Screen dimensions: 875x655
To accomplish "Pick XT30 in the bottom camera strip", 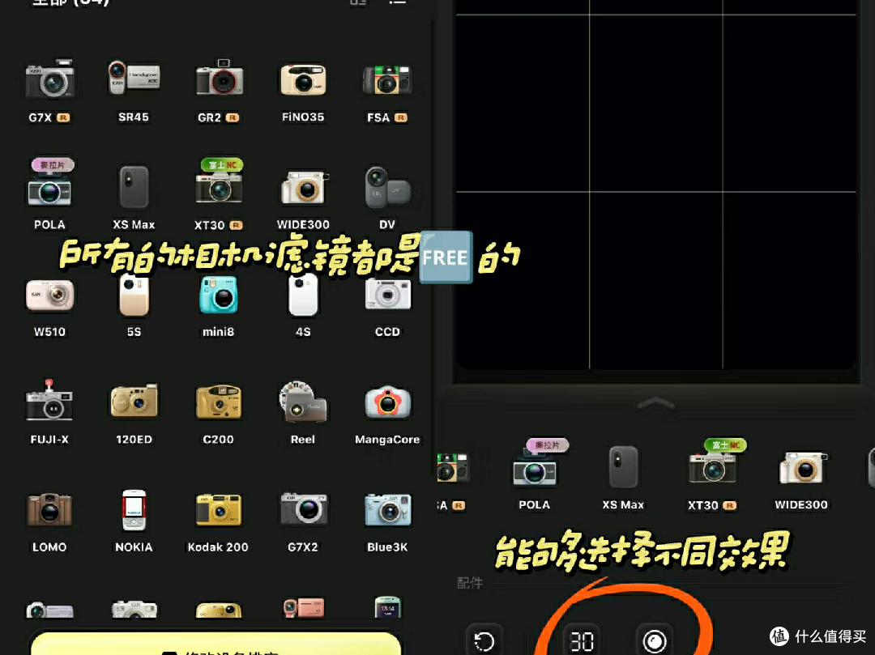I will 712,475.
